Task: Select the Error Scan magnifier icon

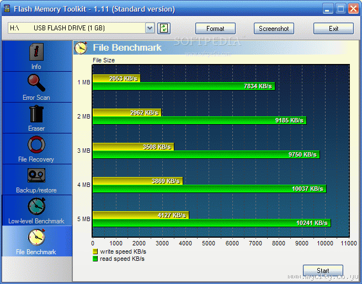Action: tap(36, 83)
